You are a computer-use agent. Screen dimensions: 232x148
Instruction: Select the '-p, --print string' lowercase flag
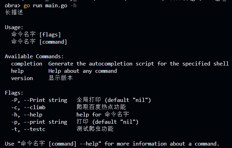(39, 122)
